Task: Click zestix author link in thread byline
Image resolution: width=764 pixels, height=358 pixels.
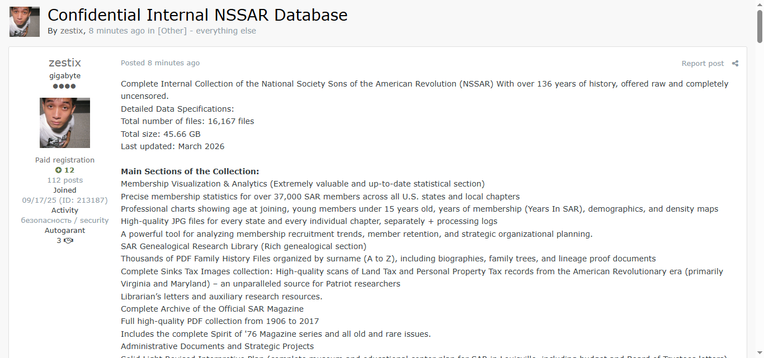Action: pos(72,31)
